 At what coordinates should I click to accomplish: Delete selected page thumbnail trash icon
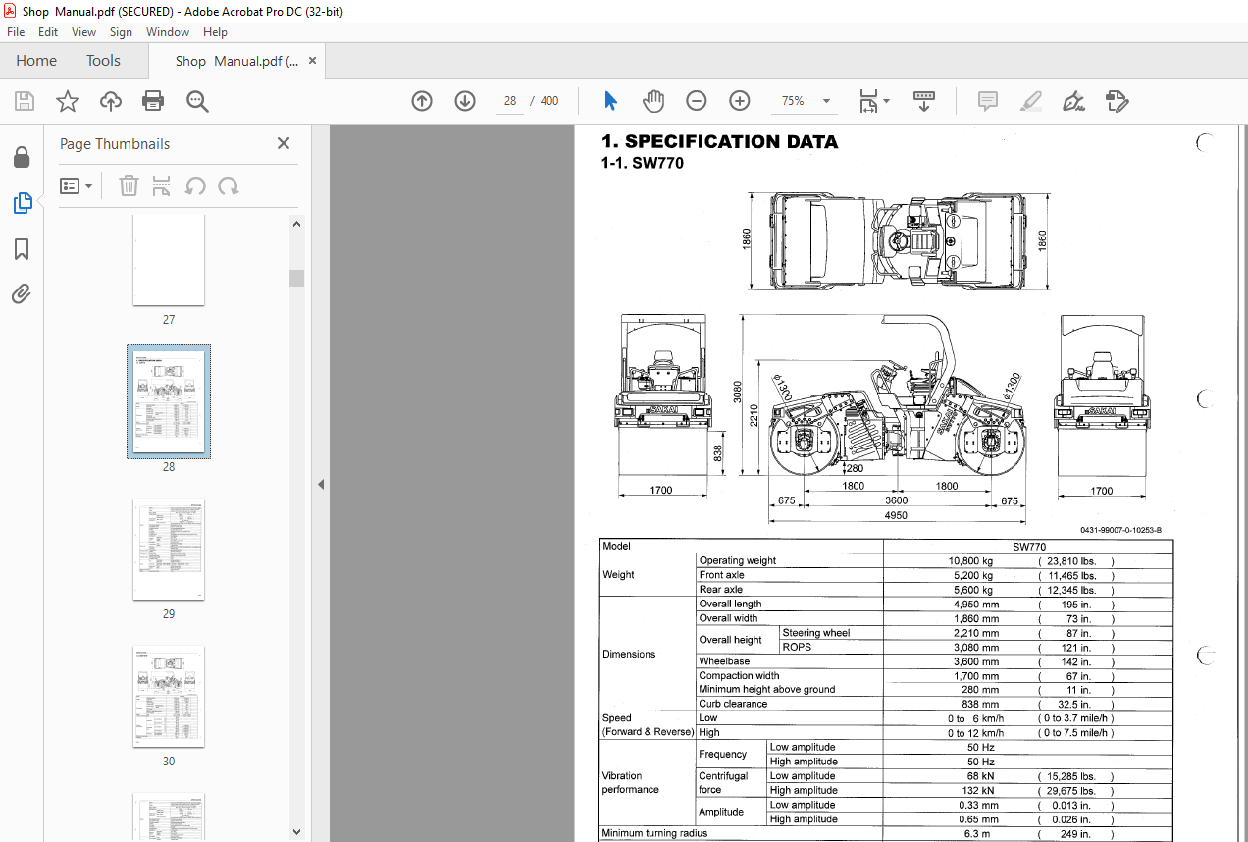(129, 185)
